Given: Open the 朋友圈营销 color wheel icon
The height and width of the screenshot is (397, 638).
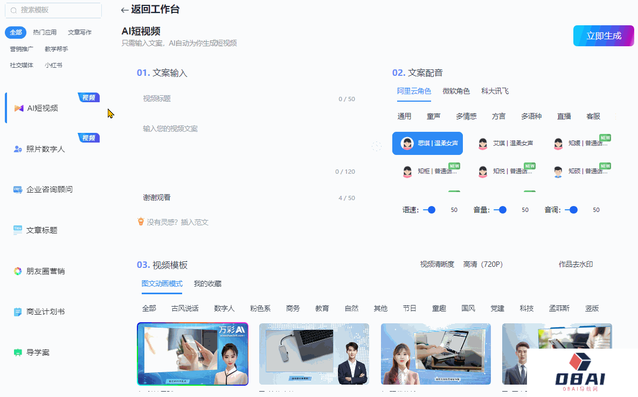Looking at the screenshot, I should [x=18, y=271].
